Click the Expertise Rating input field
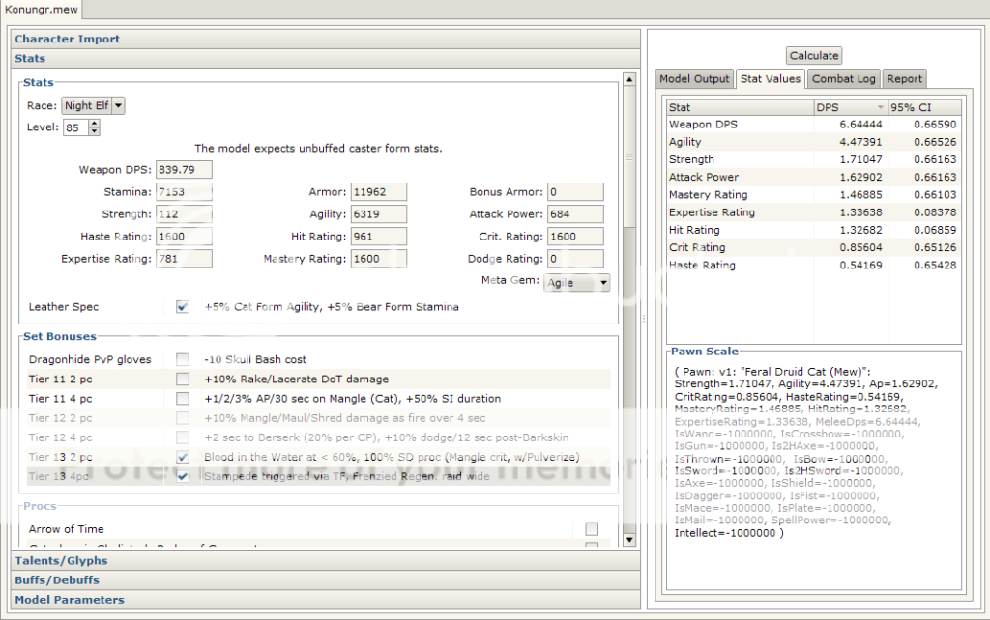This screenshot has width=990, height=620. (184, 259)
